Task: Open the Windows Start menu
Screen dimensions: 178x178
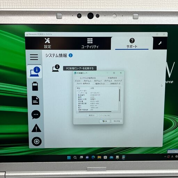Action: click(69, 157)
